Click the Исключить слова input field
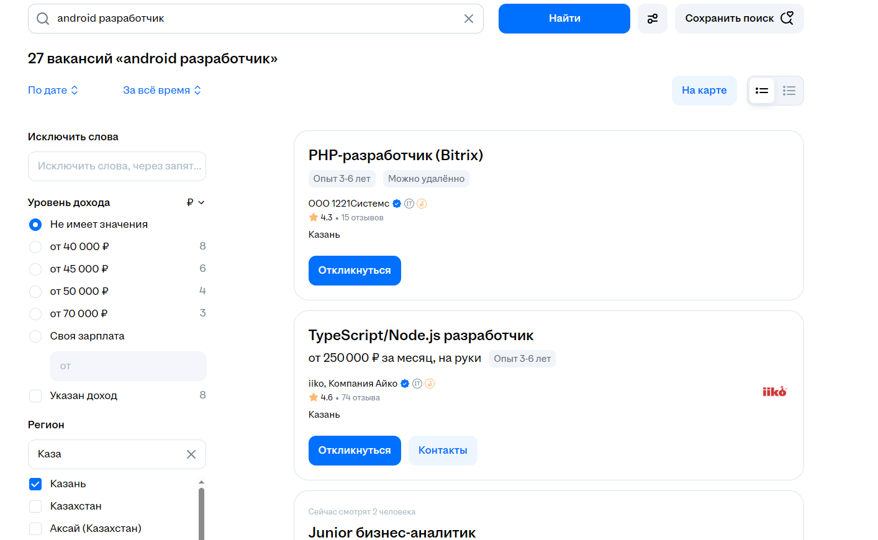 coord(117,166)
